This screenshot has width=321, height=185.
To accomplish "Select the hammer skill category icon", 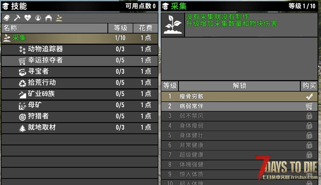I will (x=17, y=18).
